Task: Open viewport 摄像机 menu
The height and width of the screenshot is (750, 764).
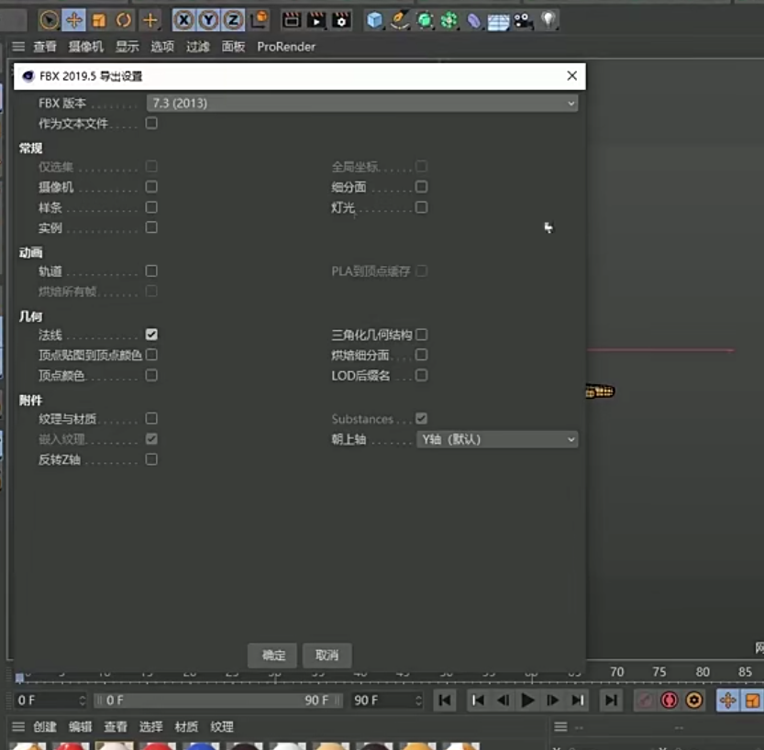Action: (86, 47)
